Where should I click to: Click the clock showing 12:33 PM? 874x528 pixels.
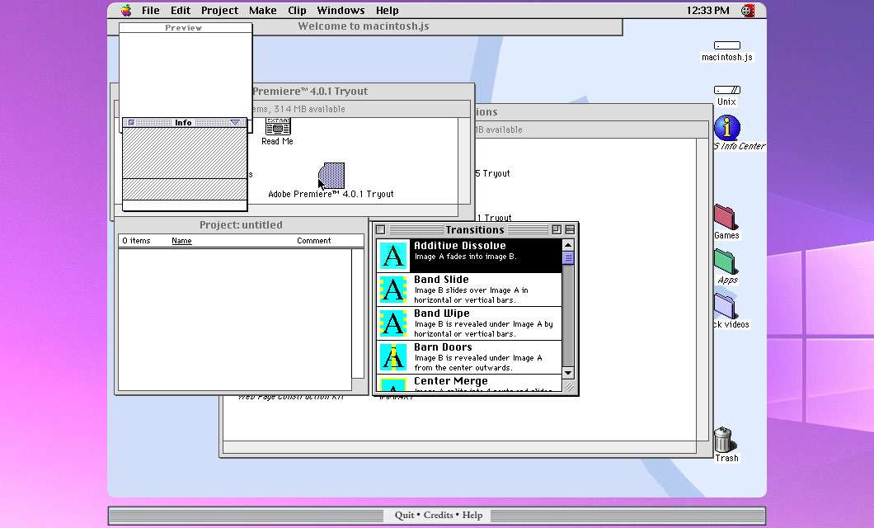coord(707,10)
